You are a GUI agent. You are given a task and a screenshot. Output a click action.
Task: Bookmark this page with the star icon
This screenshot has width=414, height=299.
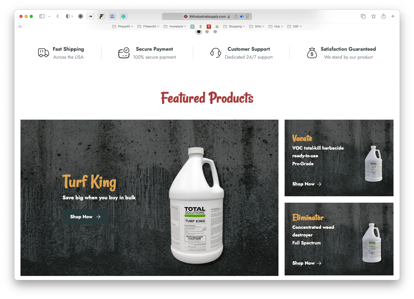[x=374, y=16]
